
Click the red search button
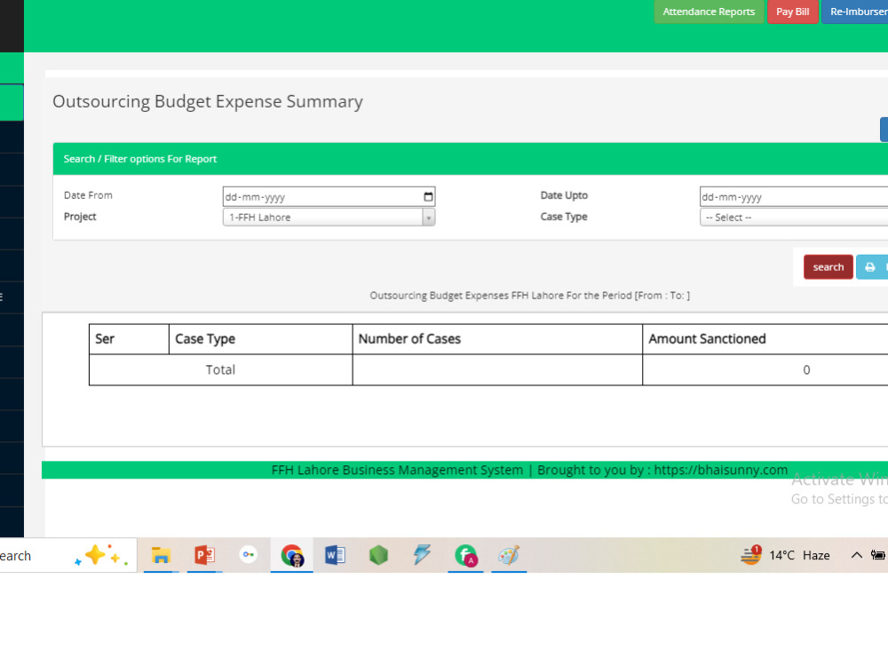828,266
